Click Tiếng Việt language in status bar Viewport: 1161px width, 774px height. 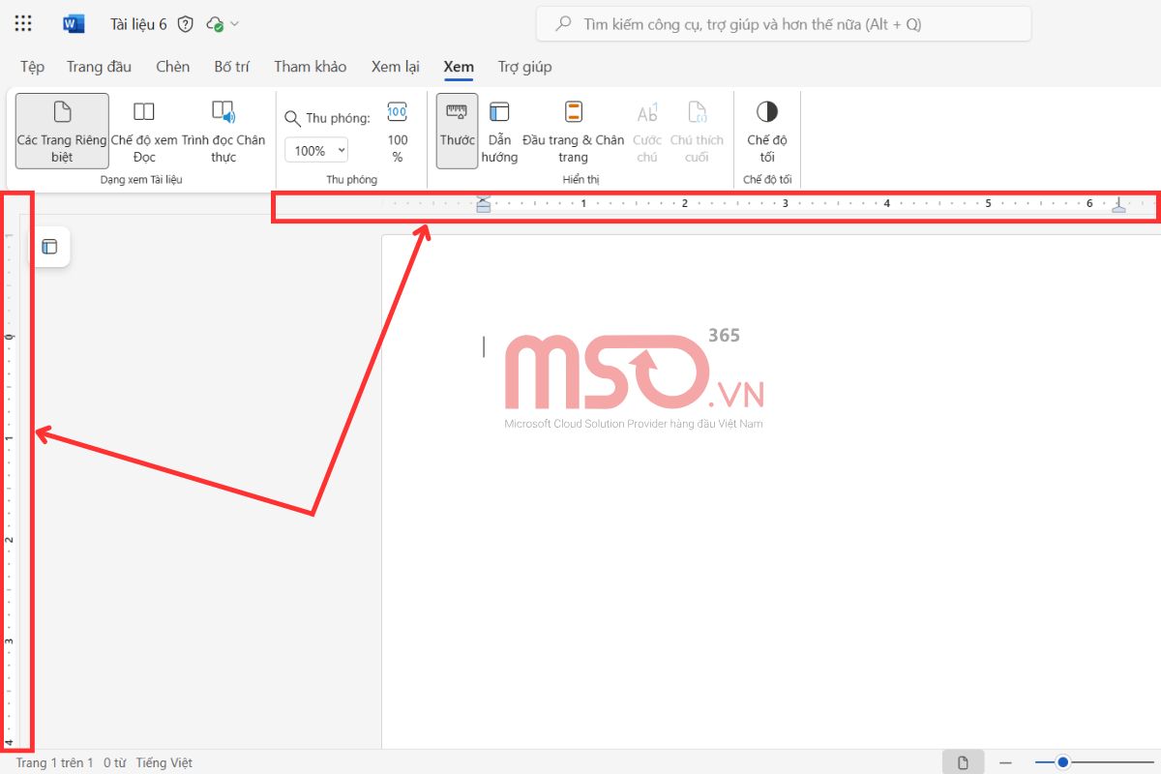(164, 762)
